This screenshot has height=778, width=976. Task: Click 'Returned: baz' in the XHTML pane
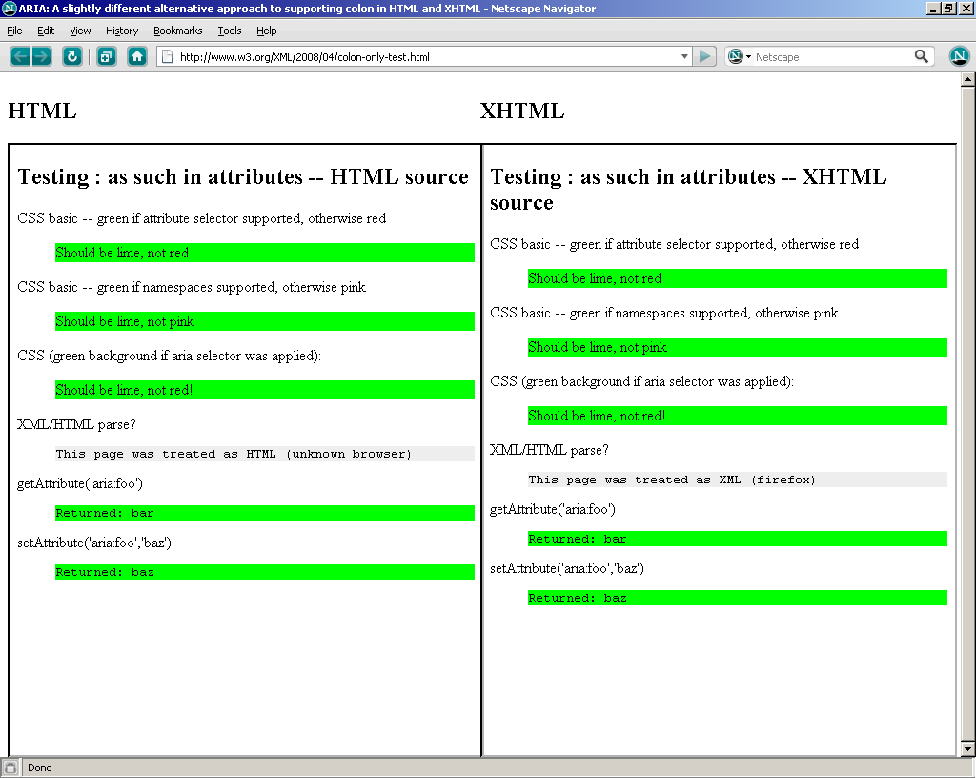pos(577,598)
